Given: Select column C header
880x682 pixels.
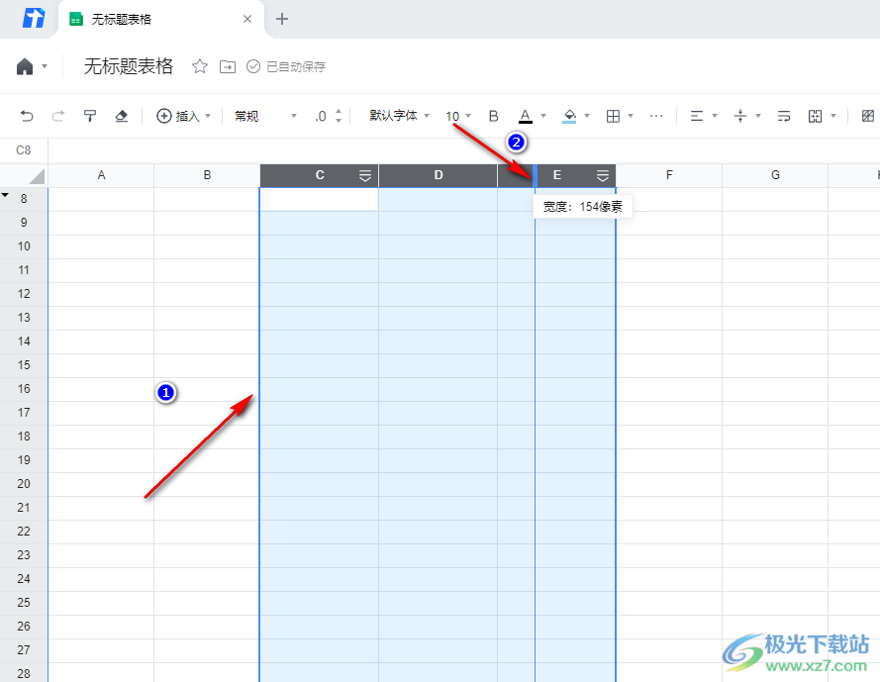Looking at the screenshot, I should [x=320, y=175].
